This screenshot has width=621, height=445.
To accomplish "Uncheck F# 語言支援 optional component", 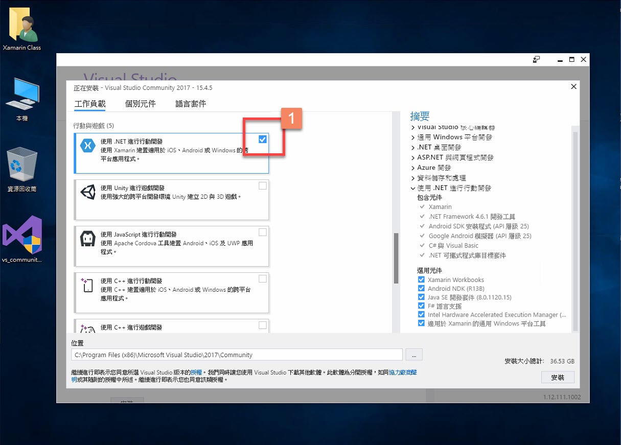I will click(421, 306).
